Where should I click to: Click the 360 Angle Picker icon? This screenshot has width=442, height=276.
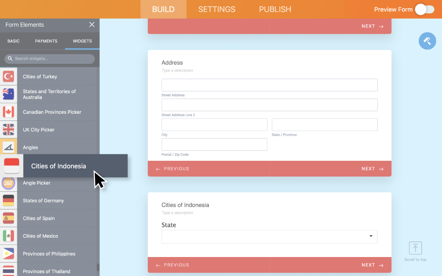tap(8, 183)
